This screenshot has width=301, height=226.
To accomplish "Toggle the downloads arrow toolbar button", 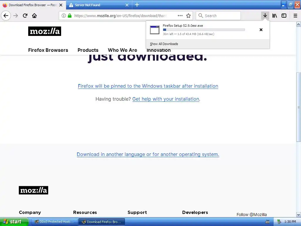I will coord(265,16).
